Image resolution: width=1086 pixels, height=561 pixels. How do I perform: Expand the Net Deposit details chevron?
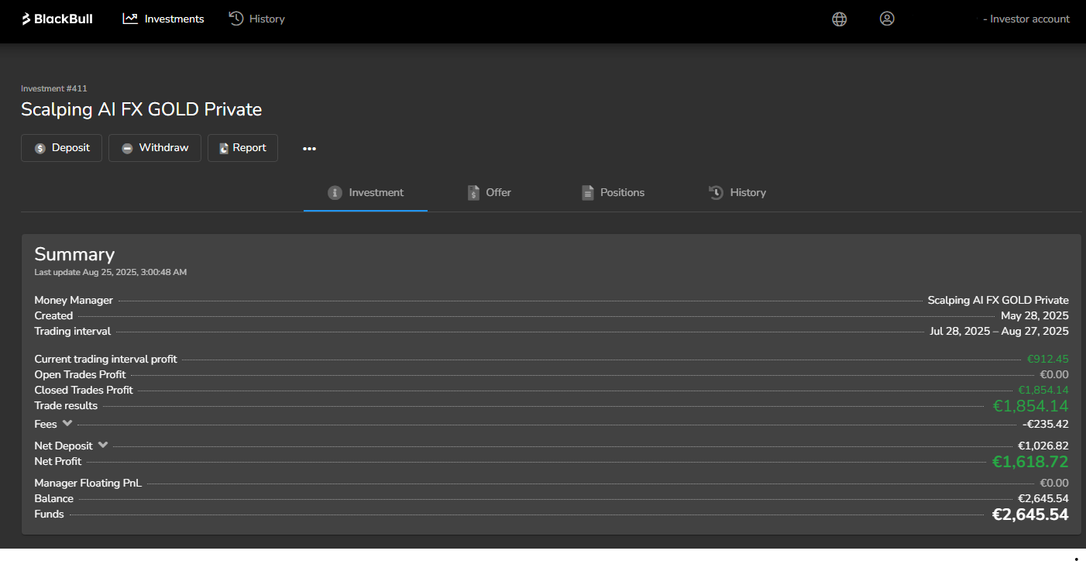coord(103,445)
